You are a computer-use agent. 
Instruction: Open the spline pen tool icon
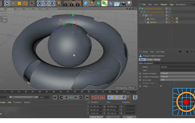point(92,3)
